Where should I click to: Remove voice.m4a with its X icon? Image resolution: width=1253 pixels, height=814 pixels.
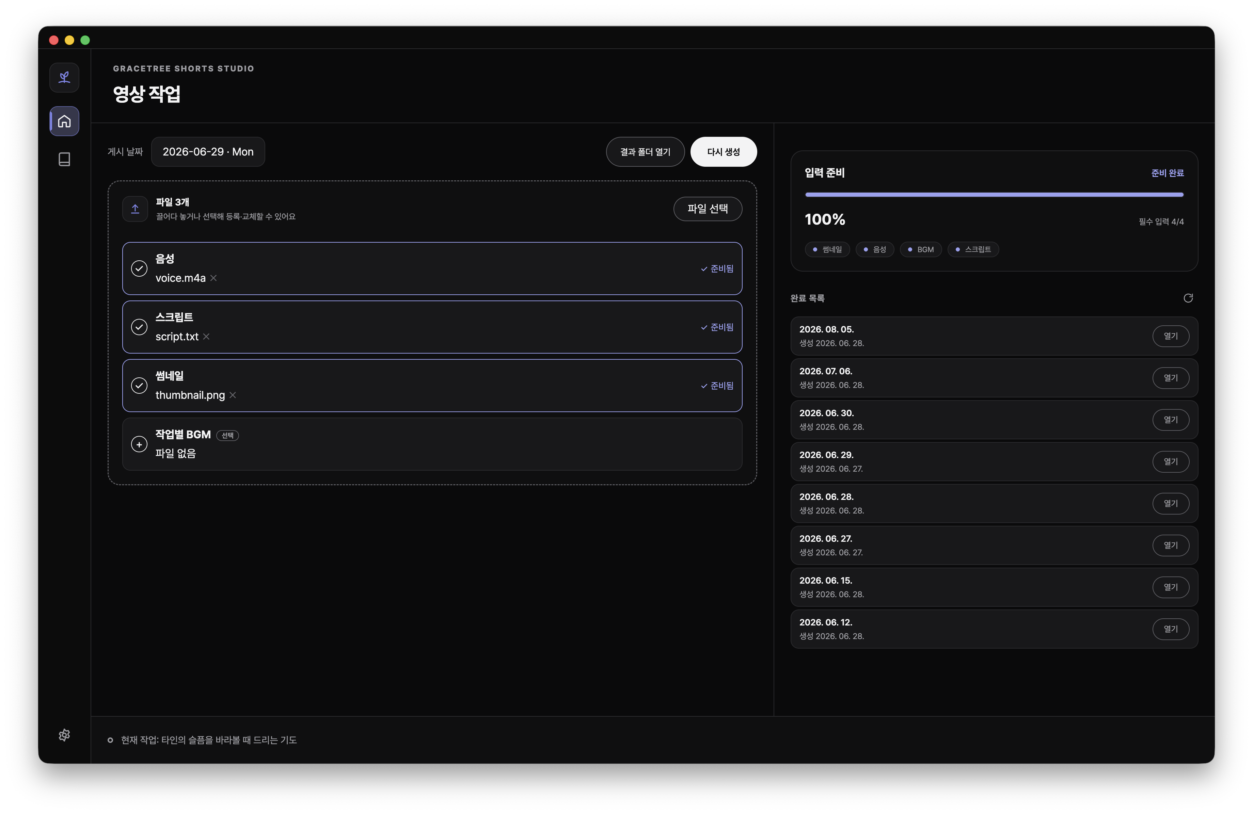tap(213, 278)
